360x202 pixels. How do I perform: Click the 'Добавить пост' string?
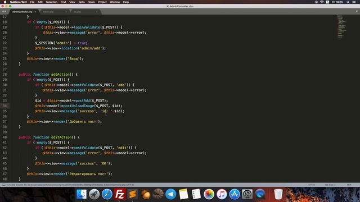tap(83, 121)
